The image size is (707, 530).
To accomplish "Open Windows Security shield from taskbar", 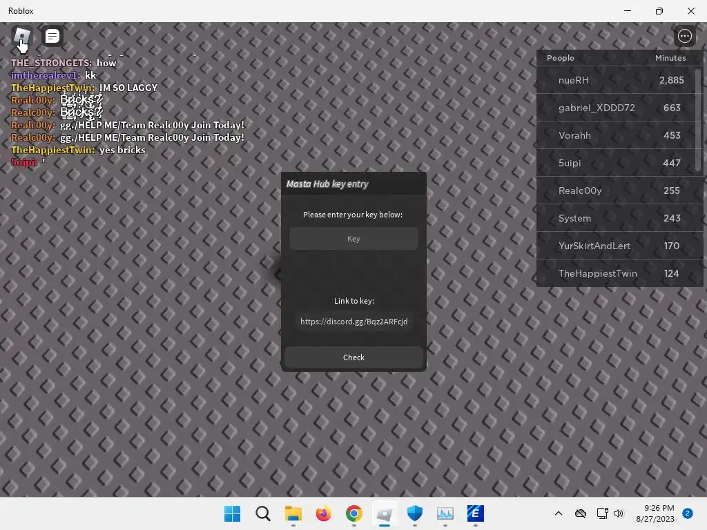I will pos(415,513).
